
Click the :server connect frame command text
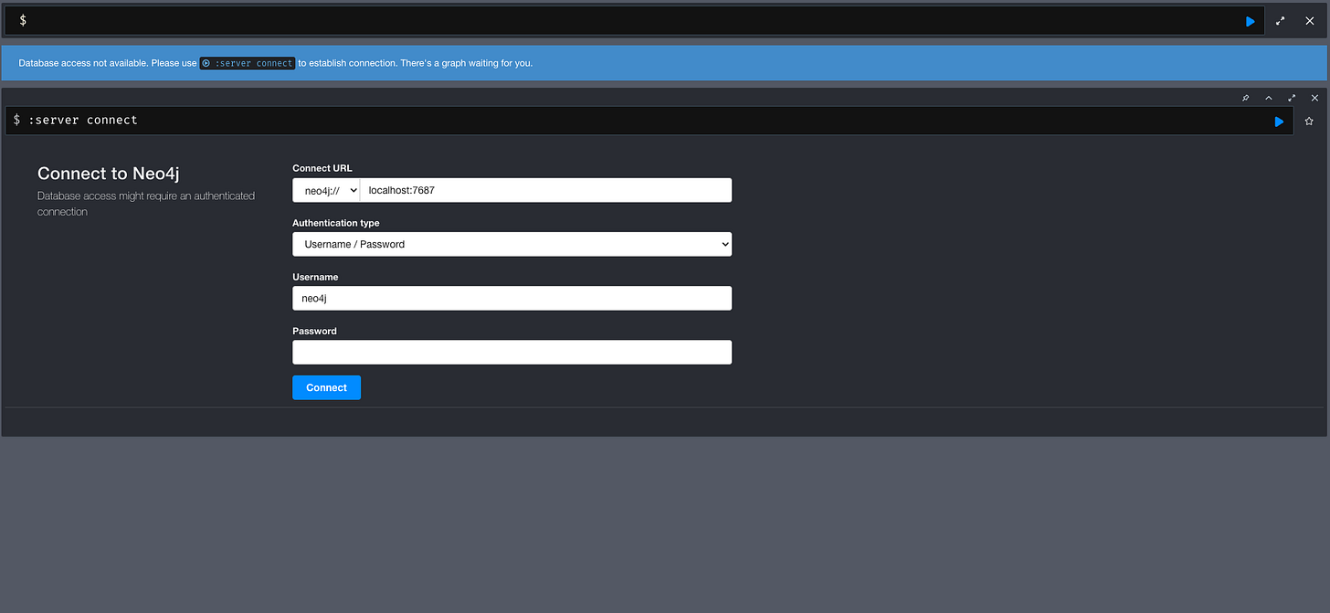click(x=82, y=120)
